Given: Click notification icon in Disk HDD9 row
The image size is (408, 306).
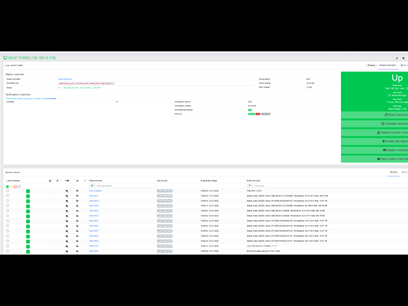Looking at the screenshot, I should click(67, 242).
